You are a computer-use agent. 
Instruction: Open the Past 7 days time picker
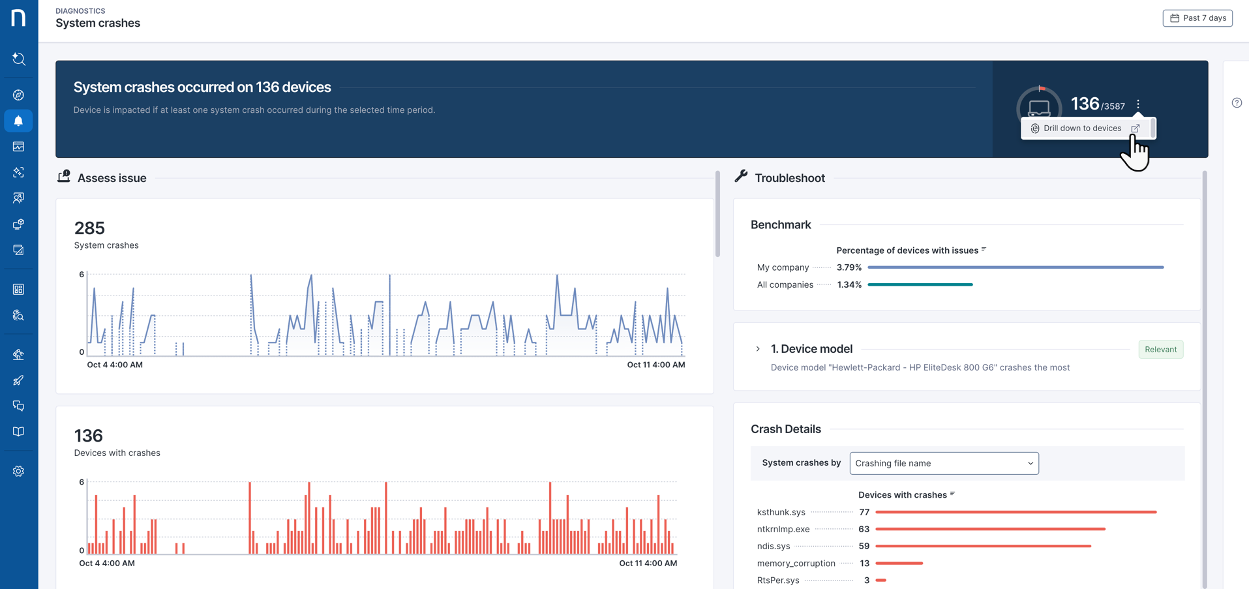coord(1197,18)
